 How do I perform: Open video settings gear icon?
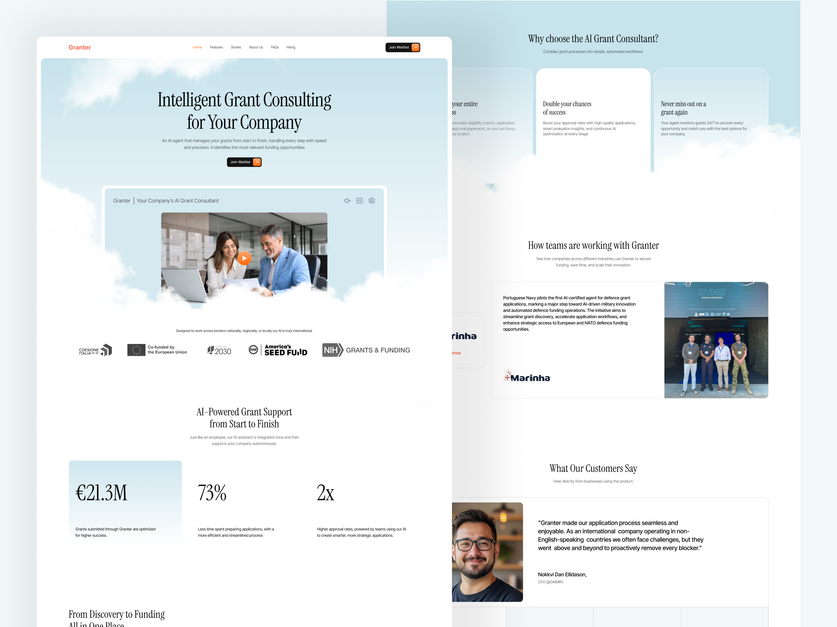click(x=372, y=201)
